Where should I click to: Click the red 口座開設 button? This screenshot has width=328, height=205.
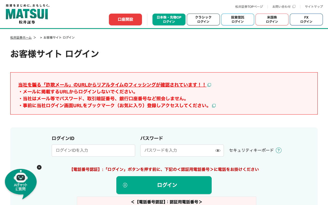pos(125,19)
